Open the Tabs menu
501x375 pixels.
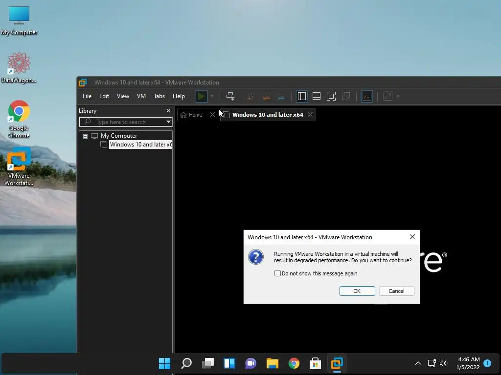(159, 96)
